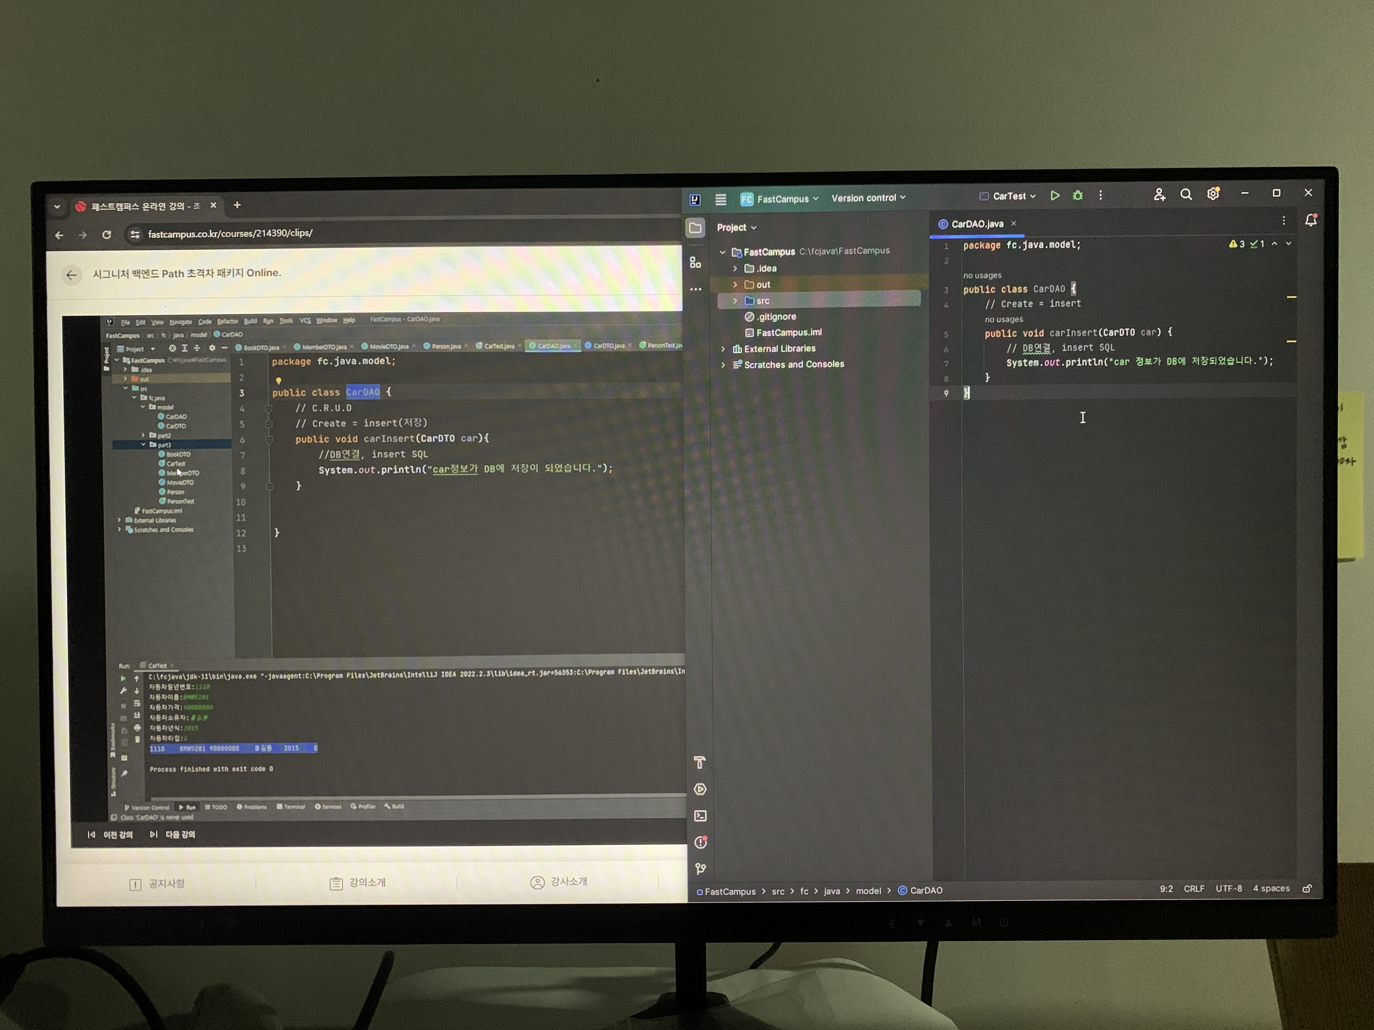The image size is (1374, 1030).
Task: Open the Git version control tool window
Action: [700, 869]
